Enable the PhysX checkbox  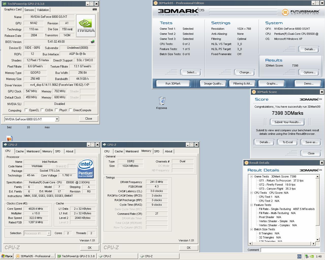click(x=56, y=110)
